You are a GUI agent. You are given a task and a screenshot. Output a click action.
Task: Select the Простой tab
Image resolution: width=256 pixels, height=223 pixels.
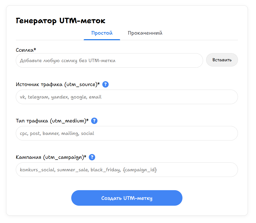[x=102, y=33]
